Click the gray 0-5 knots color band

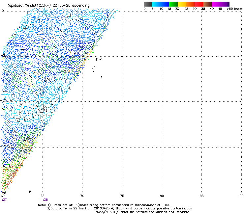tap(148, 4)
